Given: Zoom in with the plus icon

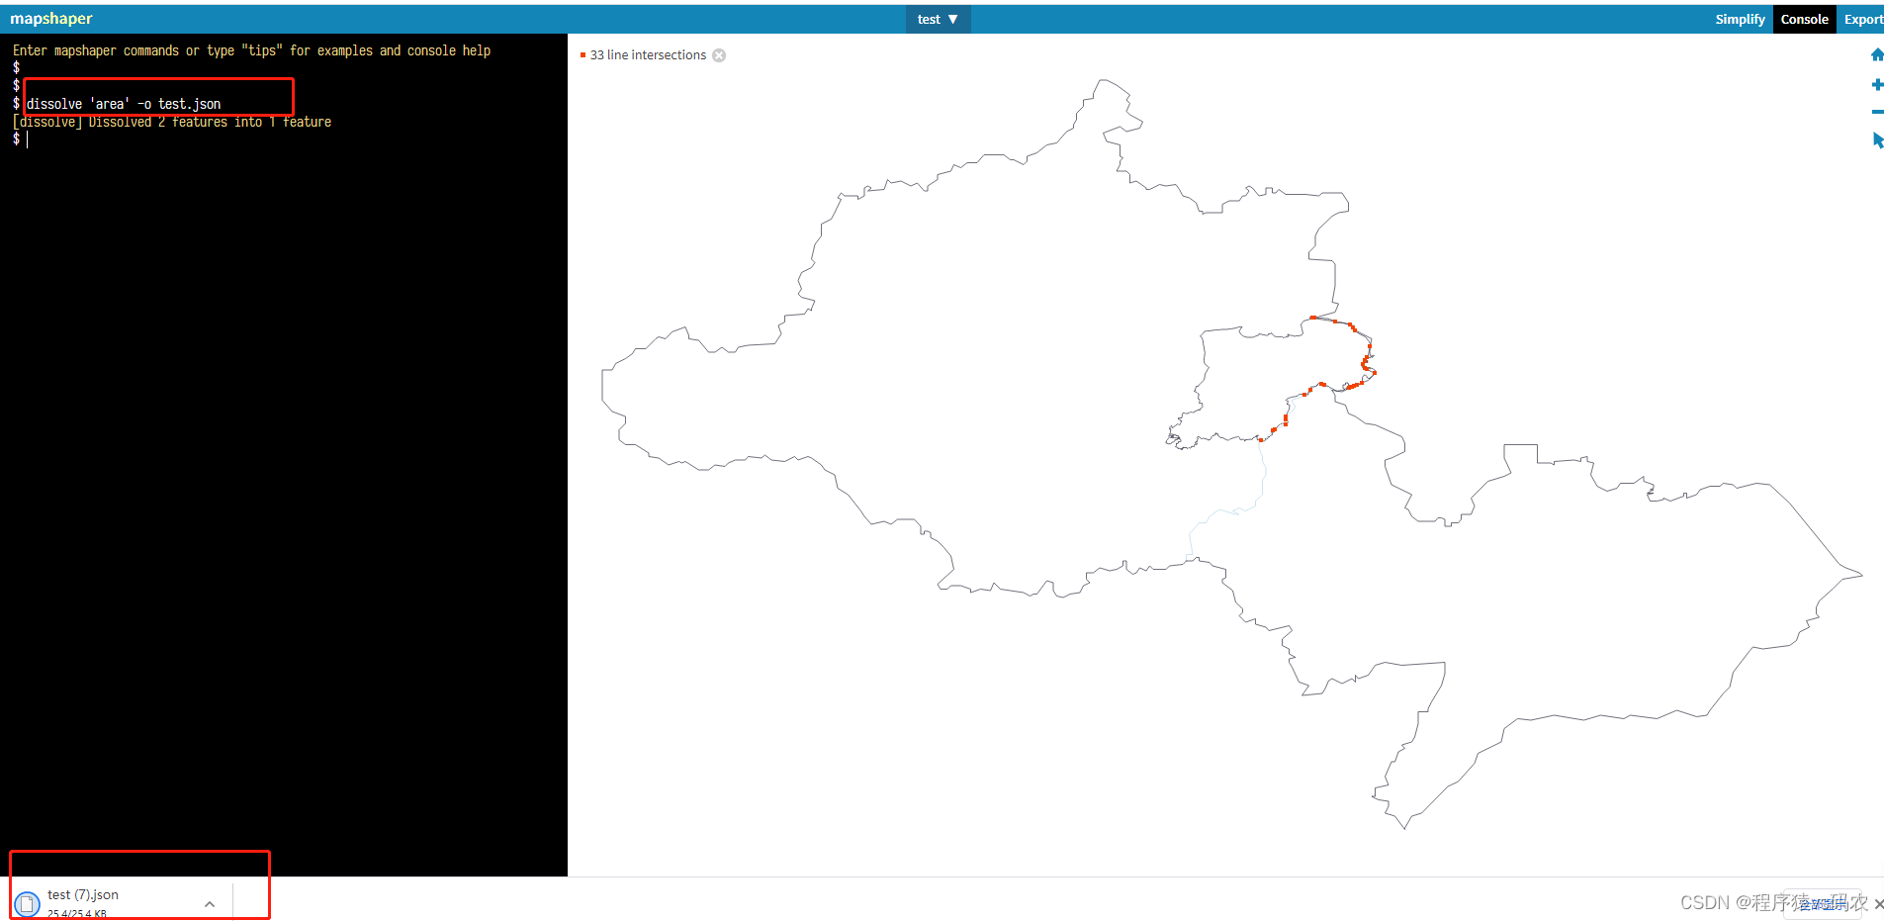Looking at the screenshot, I should click(x=1877, y=85).
